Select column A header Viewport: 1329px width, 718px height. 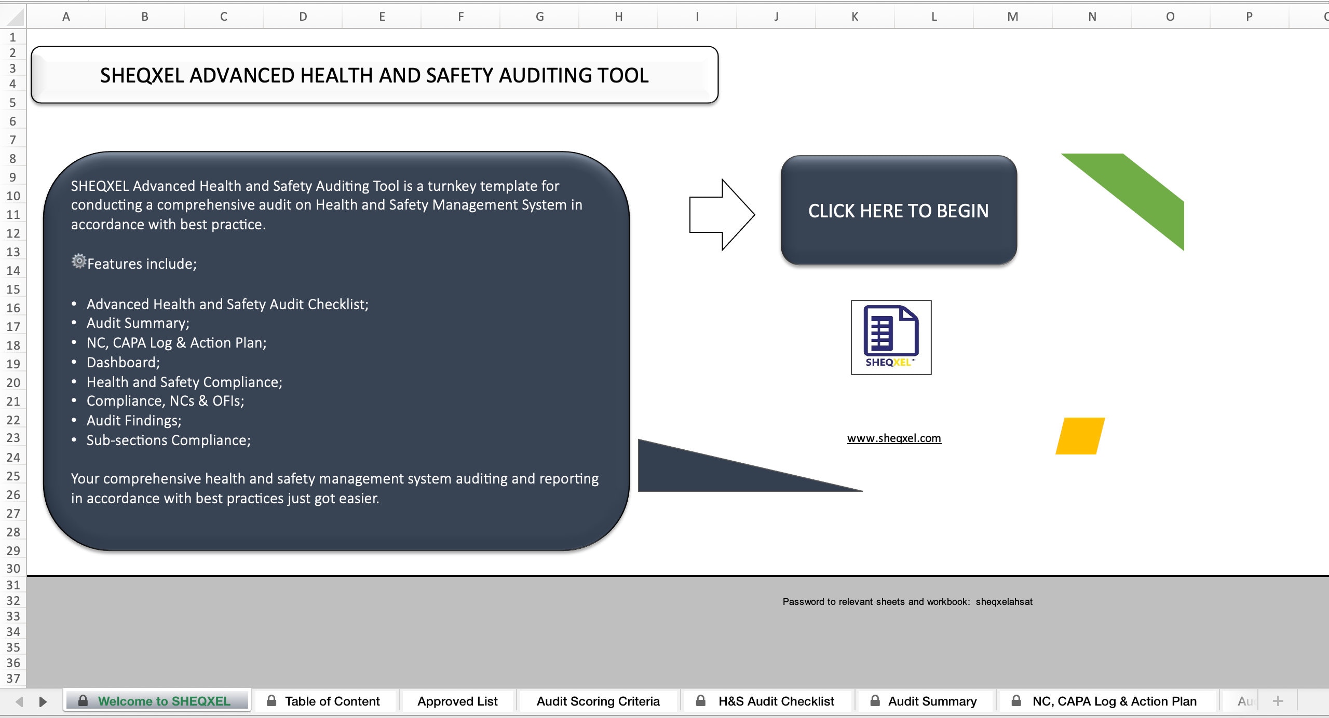tap(65, 16)
